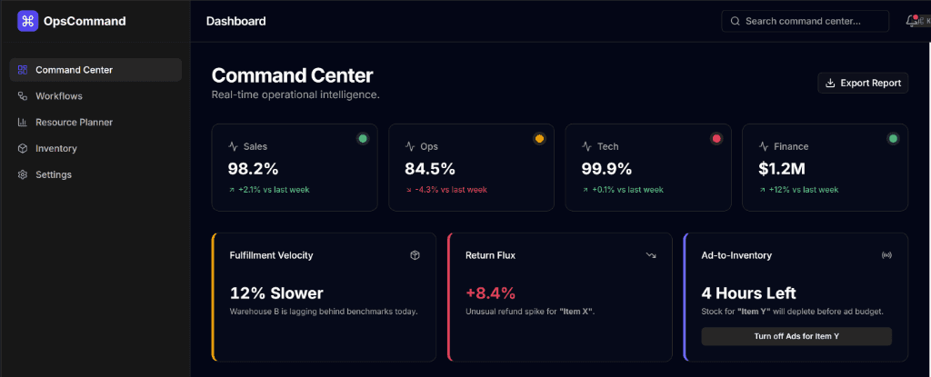
Task: Go to Workflows in the sidebar
Action: click(95, 95)
